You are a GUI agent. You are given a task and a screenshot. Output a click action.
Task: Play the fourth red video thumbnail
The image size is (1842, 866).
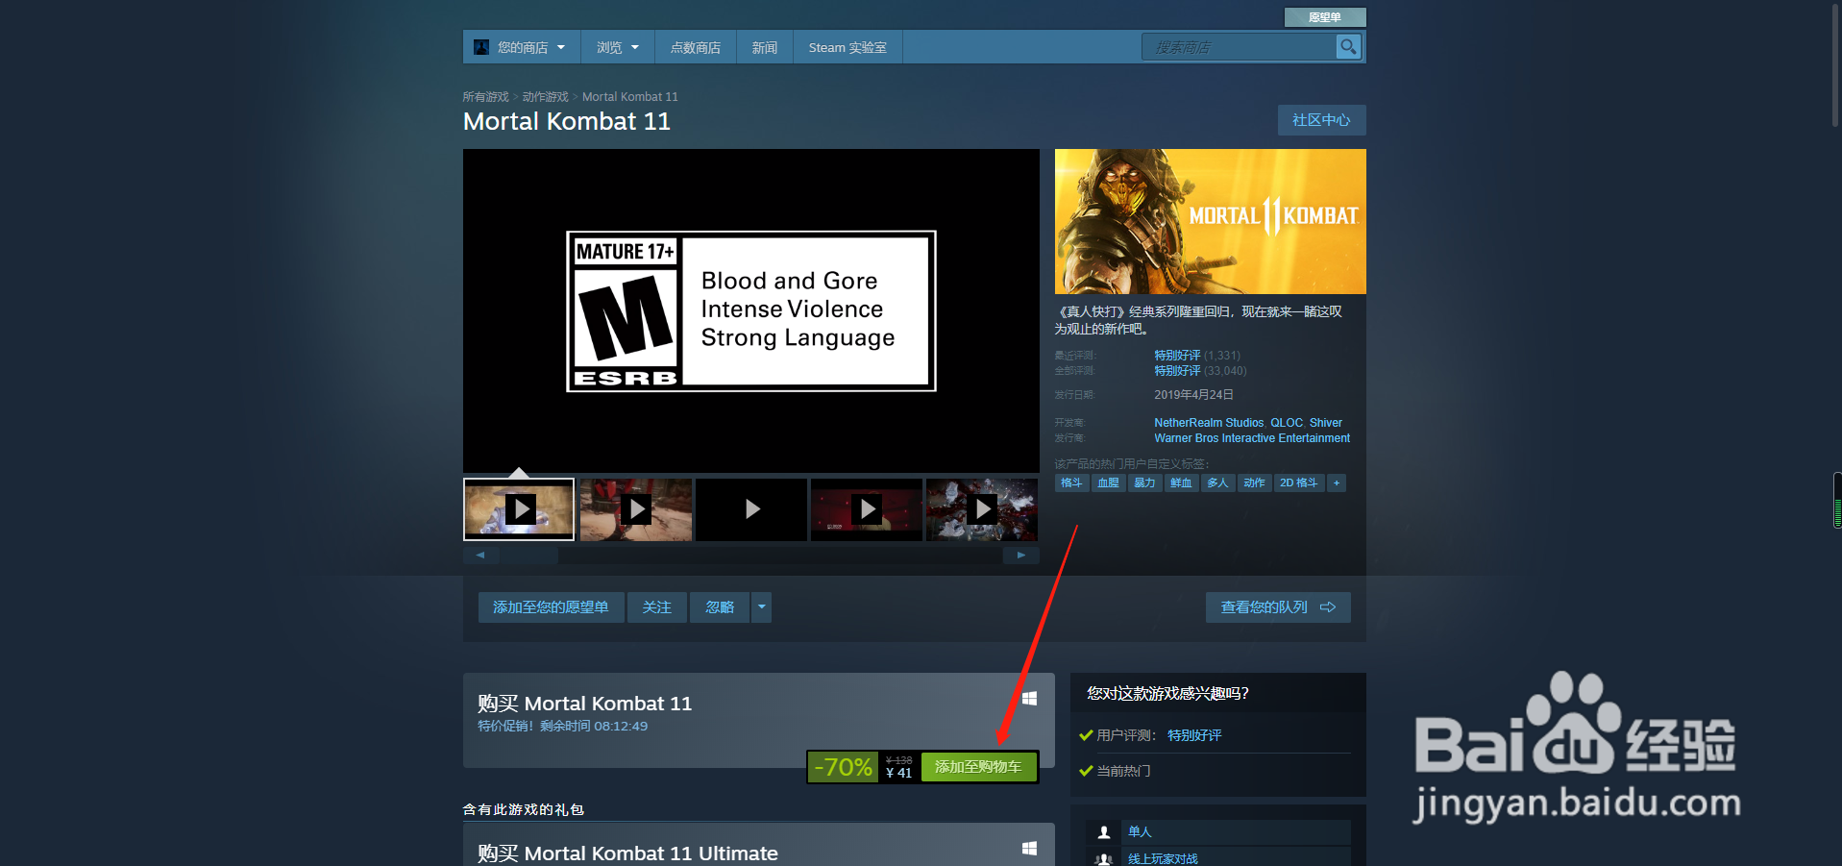point(867,509)
